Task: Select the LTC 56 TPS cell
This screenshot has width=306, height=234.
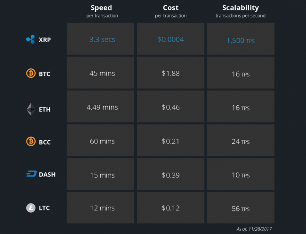Action: tap(241, 208)
